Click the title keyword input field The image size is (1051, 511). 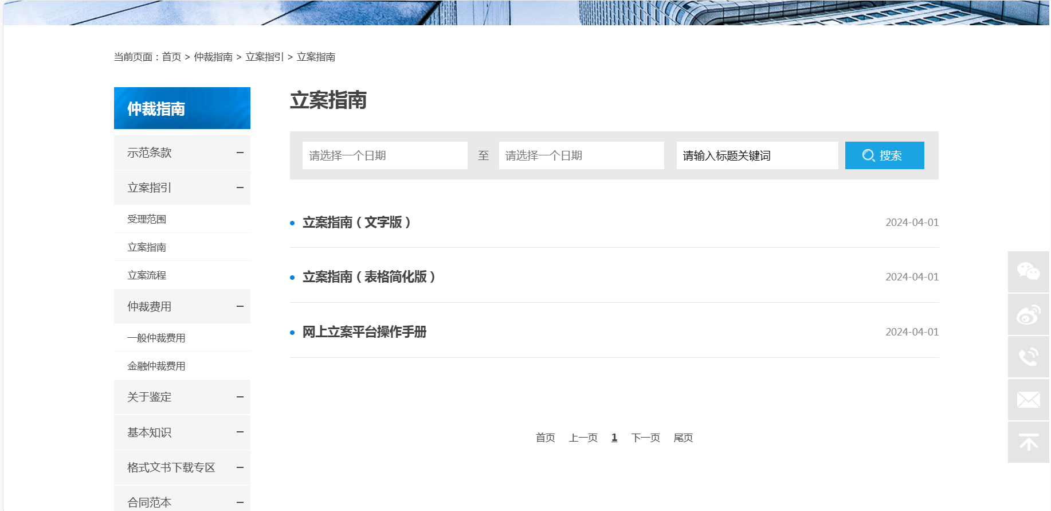(x=756, y=155)
